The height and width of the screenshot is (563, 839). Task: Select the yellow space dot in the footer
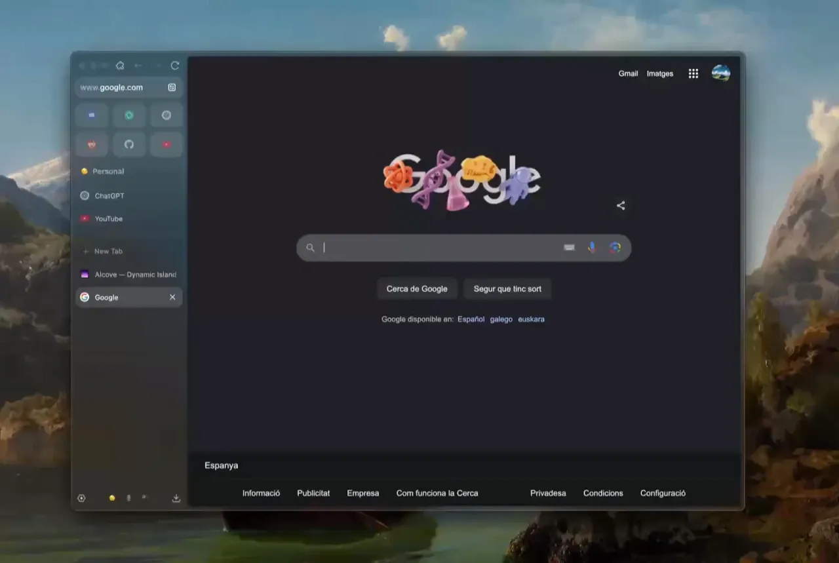pos(111,498)
